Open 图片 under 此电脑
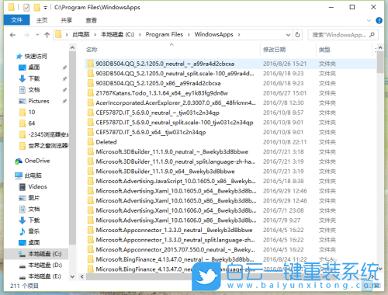This screenshot has width=388, height=295. click(34, 198)
